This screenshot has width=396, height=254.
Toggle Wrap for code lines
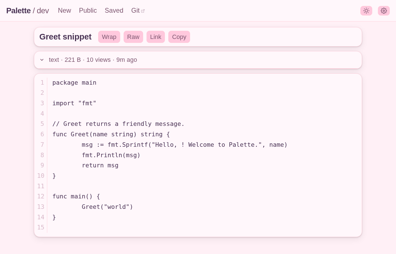pyautogui.click(x=109, y=37)
